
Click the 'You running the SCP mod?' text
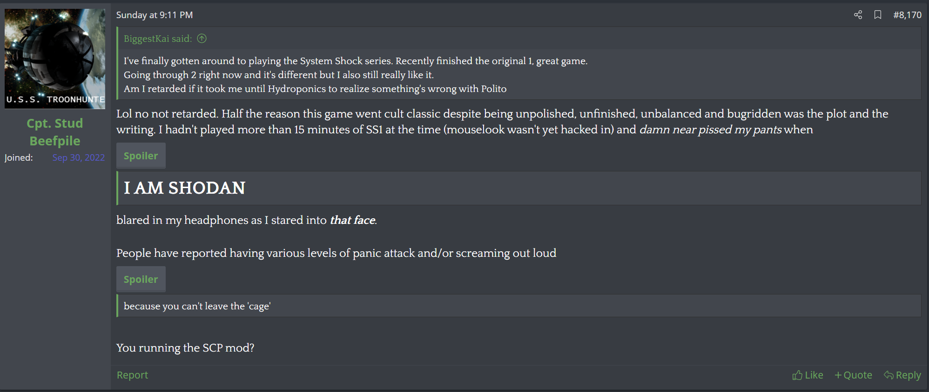pos(185,348)
